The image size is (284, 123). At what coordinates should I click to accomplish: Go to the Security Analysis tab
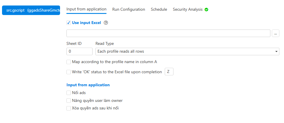click(x=188, y=10)
